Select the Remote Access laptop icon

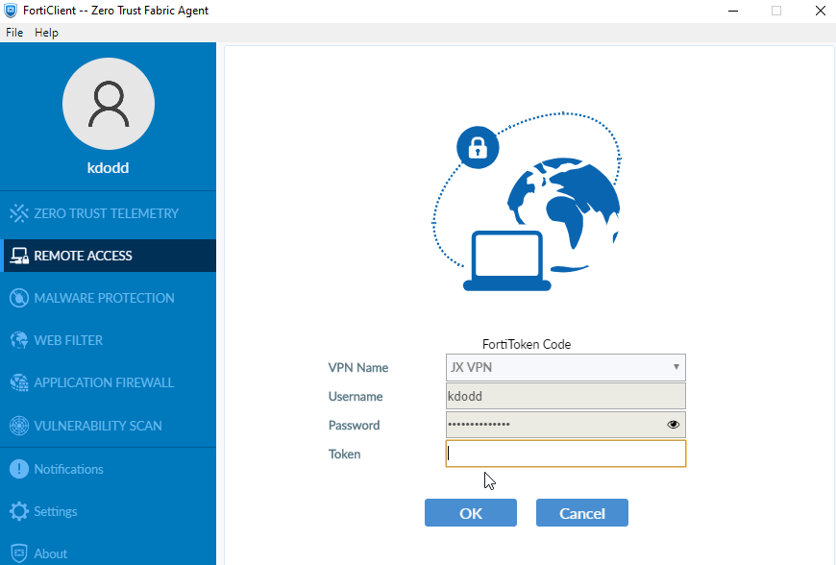click(x=19, y=256)
